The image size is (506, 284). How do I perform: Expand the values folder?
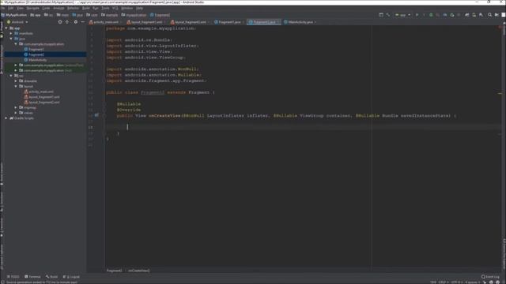pos(16,113)
